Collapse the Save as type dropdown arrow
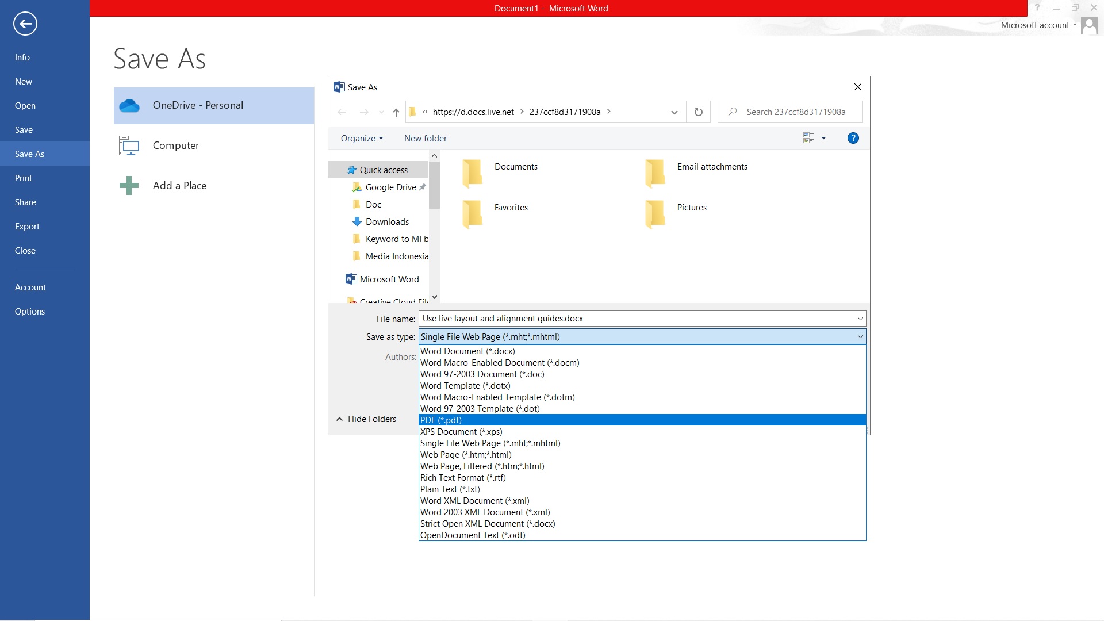 click(x=860, y=337)
